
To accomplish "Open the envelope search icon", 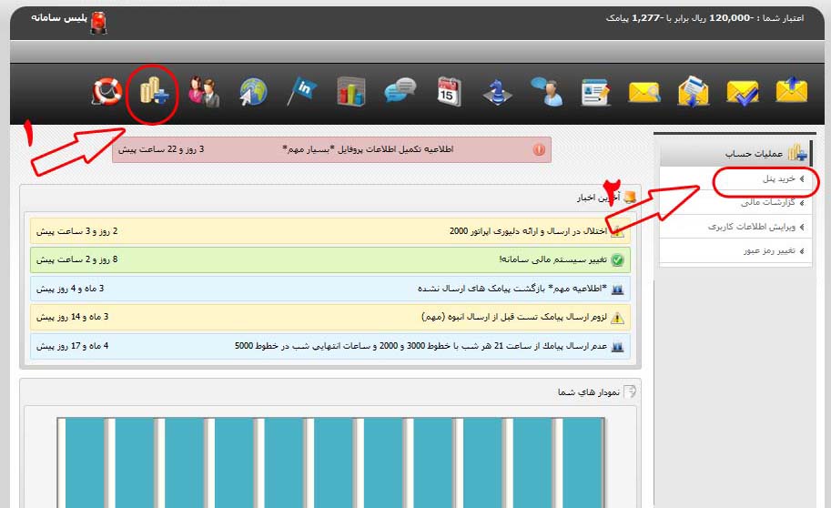I will [644, 93].
